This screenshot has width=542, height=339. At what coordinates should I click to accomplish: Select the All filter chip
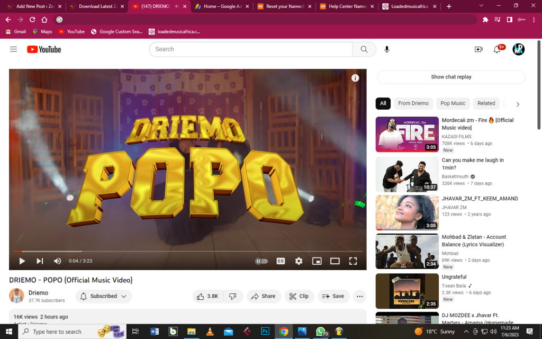pyautogui.click(x=383, y=103)
